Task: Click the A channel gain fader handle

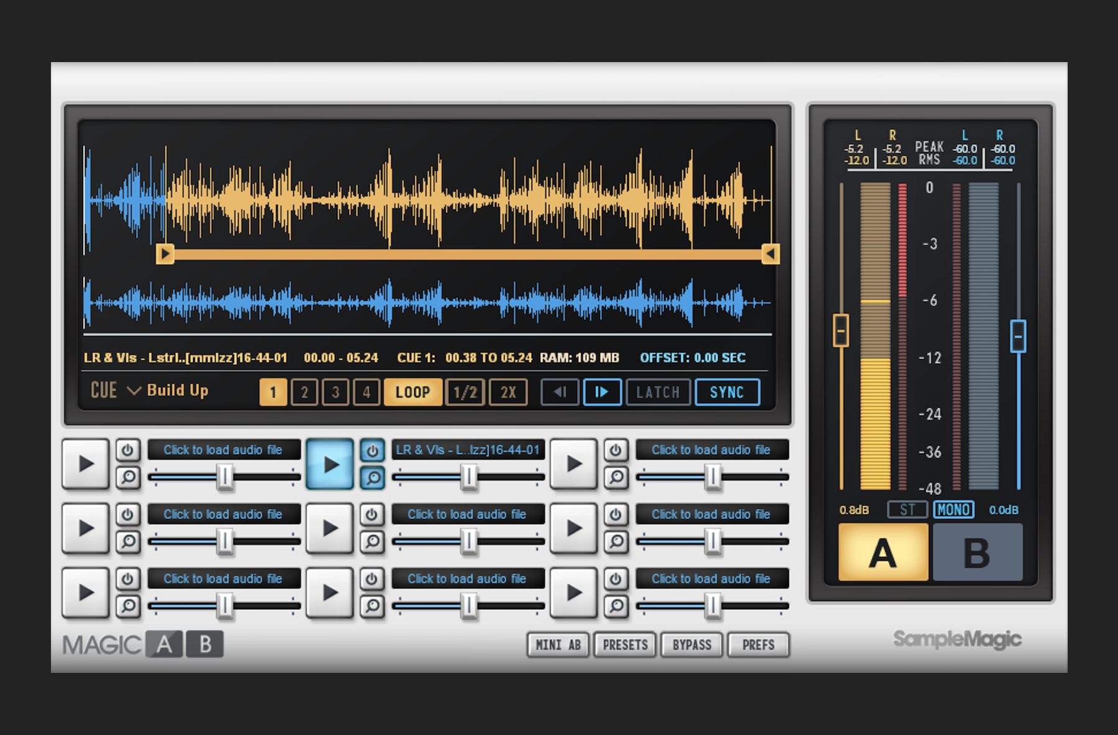Action: point(841,331)
